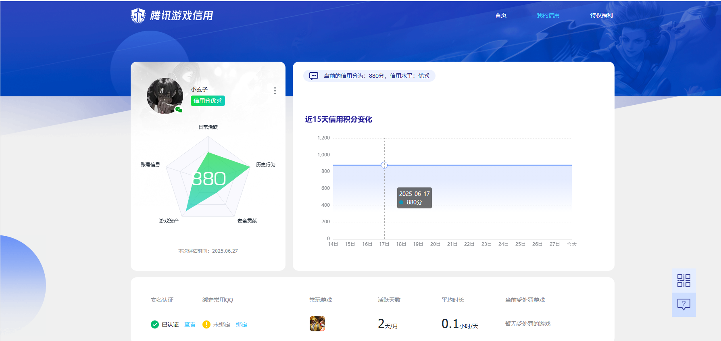Viewport: 721px width, 341px height.
Task: Click the frequently played game icon
Action: (x=317, y=324)
